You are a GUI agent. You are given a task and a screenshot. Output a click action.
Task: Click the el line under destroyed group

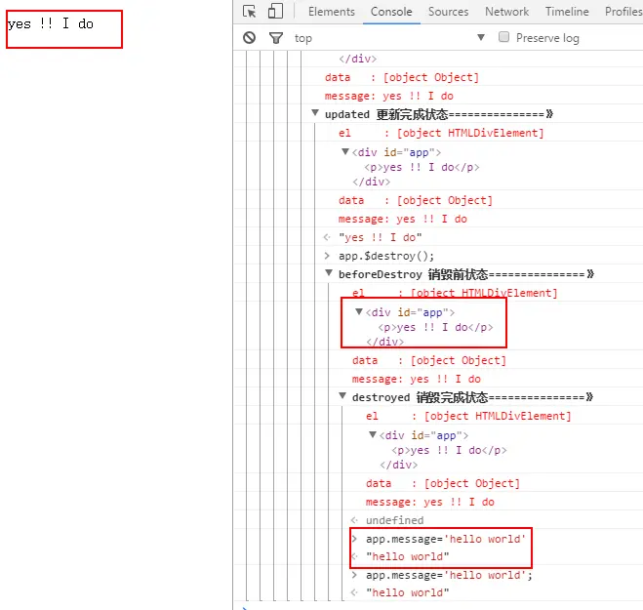[468, 416]
